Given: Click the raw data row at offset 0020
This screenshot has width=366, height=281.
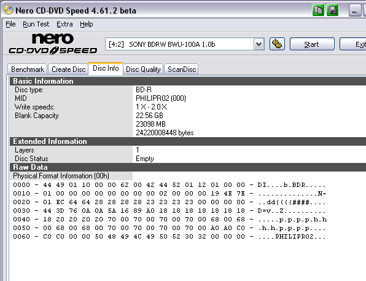Looking at the screenshot, I should point(169,202).
